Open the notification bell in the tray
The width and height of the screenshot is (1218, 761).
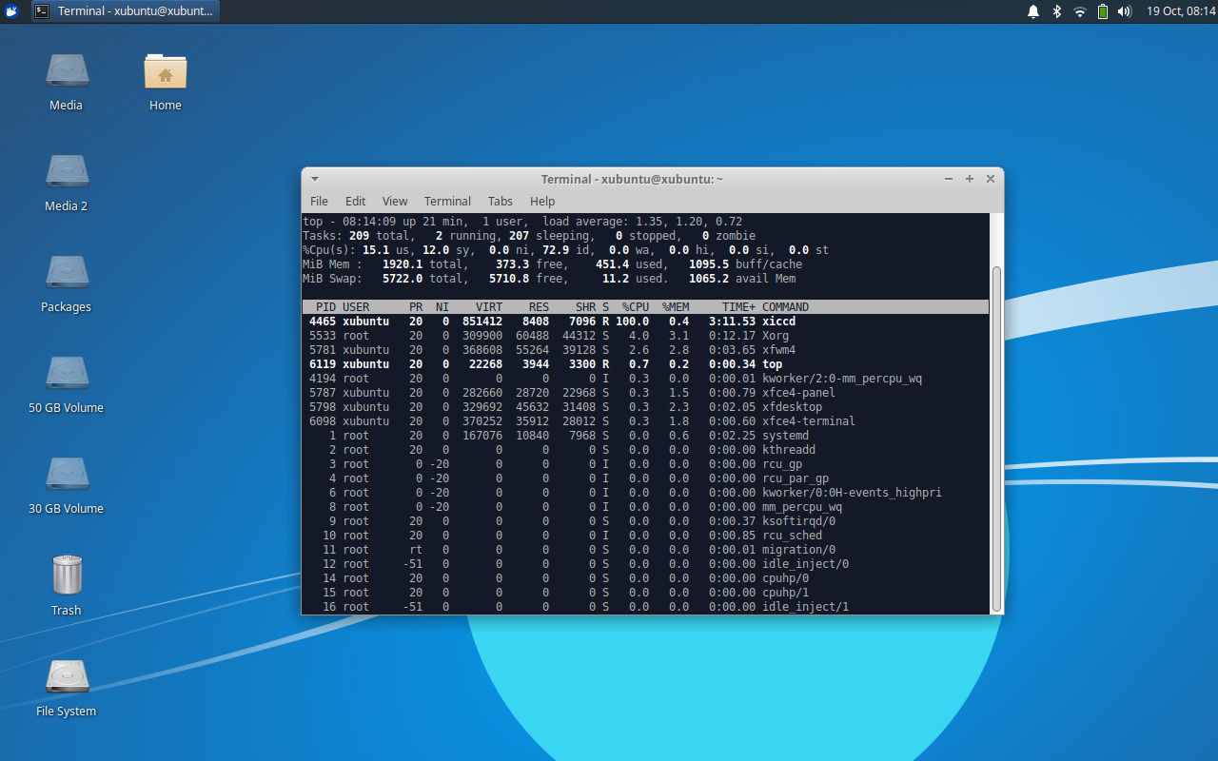click(x=1033, y=11)
